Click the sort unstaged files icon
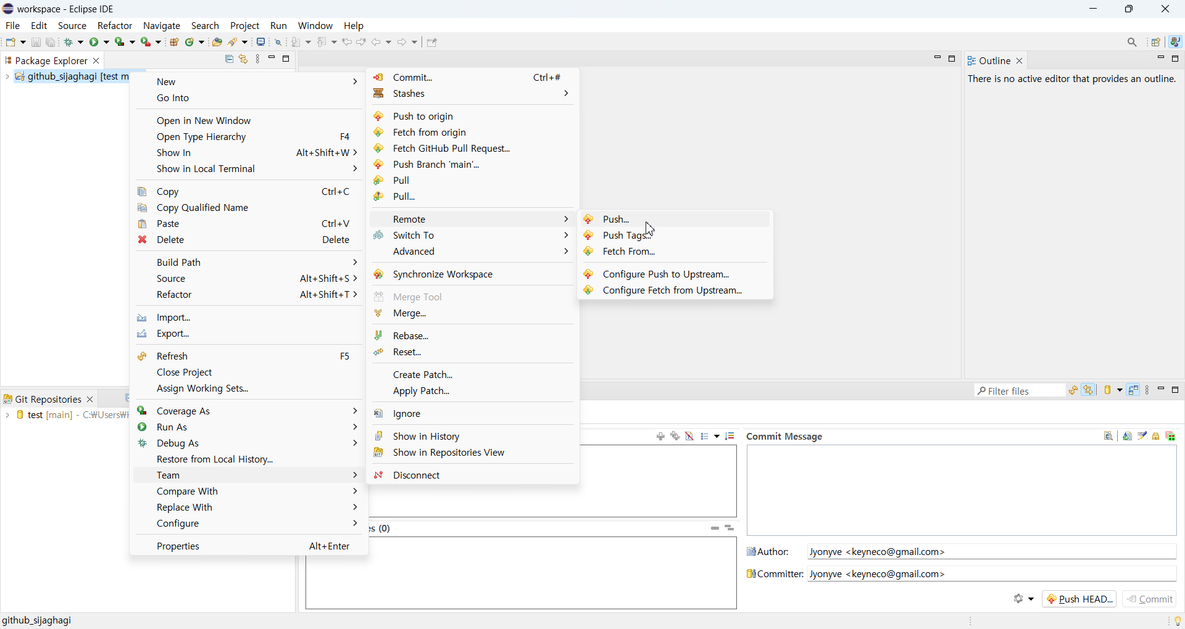 (731, 437)
